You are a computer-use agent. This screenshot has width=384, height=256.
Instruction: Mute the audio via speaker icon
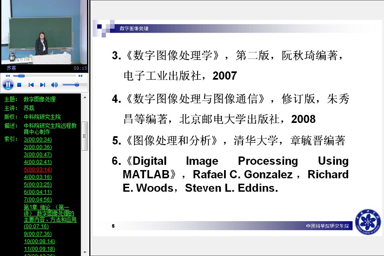[54, 85]
